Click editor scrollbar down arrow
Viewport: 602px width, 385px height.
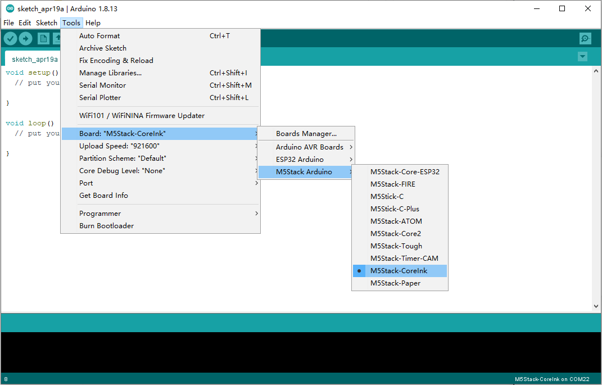[596, 306]
